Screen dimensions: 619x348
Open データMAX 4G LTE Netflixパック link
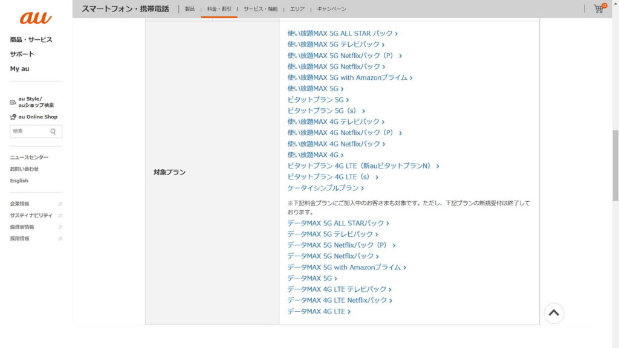[x=340, y=301]
